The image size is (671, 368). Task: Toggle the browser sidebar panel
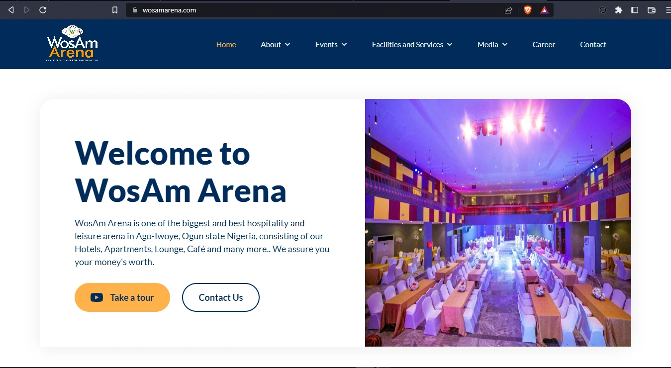[x=635, y=10]
